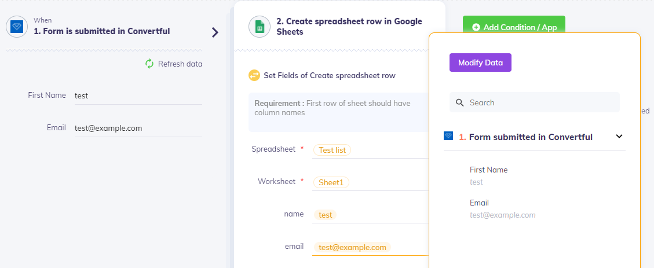Open the Worksheet field with Sheet1
Image resolution: width=654 pixels, height=268 pixels.
[x=370, y=182]
